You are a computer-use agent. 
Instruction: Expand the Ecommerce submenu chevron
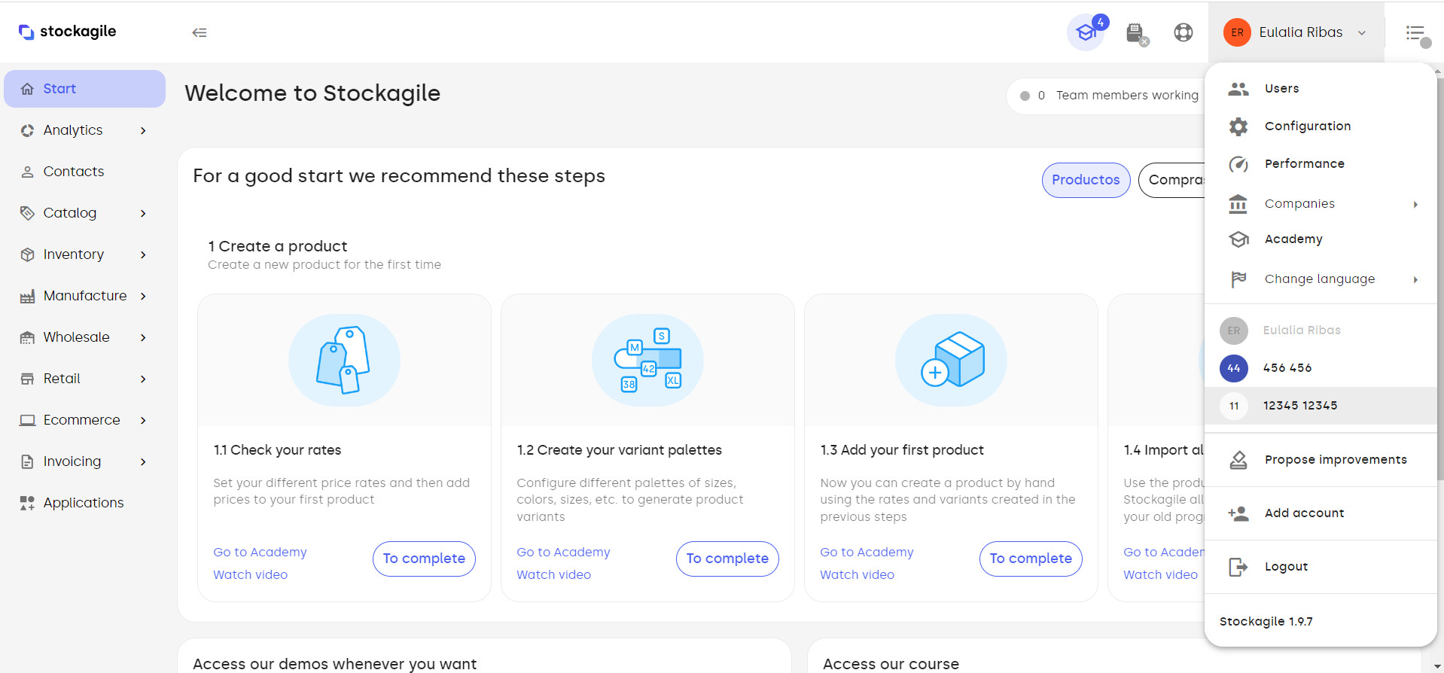143,420
